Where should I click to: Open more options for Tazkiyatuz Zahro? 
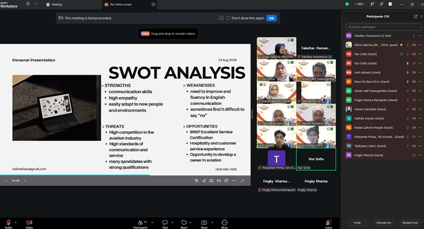420,146
